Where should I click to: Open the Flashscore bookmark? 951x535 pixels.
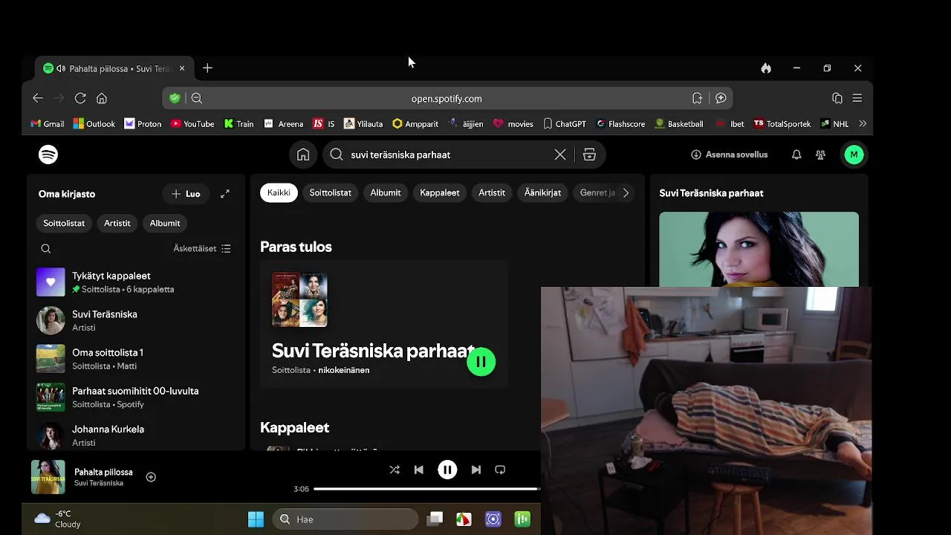click(620, 124)
